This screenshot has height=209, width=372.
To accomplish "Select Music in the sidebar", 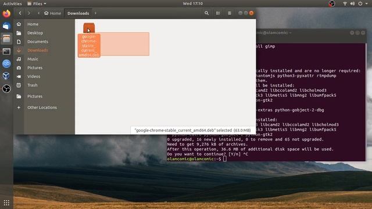I will tap(33, 59).
